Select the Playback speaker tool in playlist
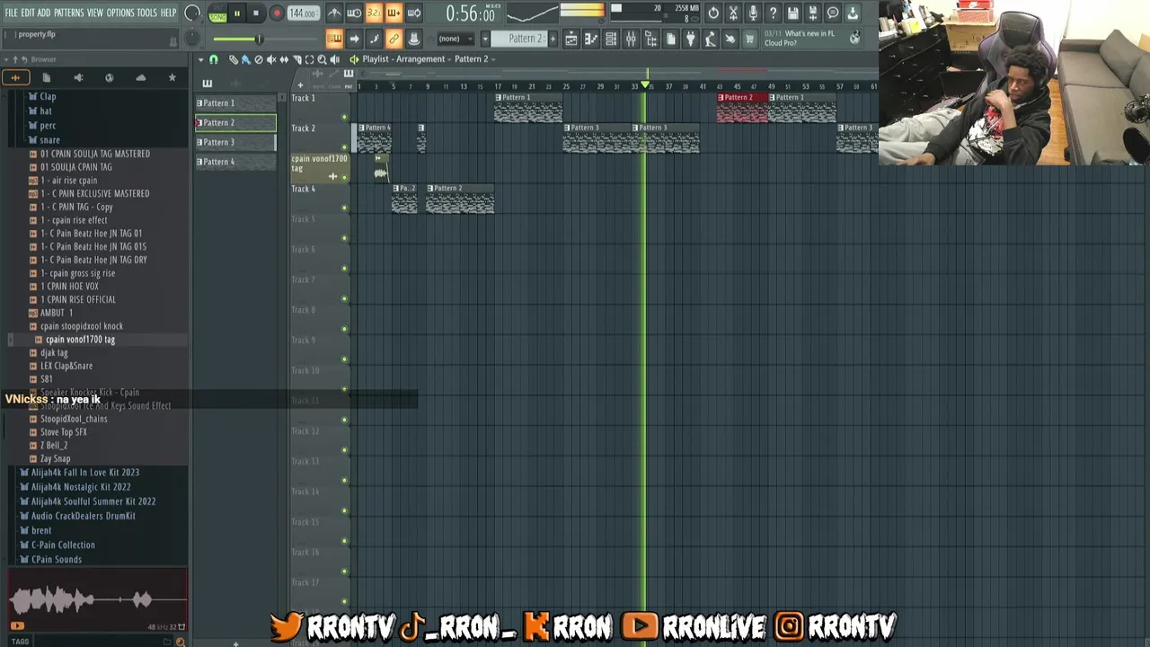This screenshot has width=1150, height=647. coord(334,59)
